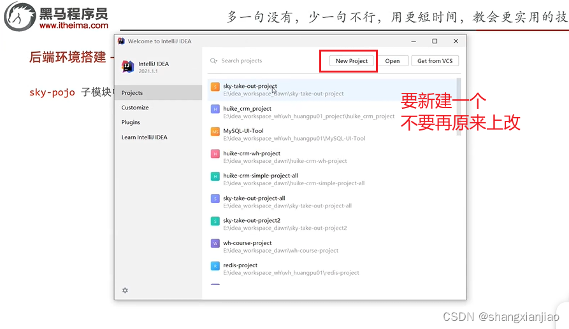Maximize the Welcome to IntelliJ IDEA window
Viewport: 569px width, 329px height.
[x=435, y=41]
